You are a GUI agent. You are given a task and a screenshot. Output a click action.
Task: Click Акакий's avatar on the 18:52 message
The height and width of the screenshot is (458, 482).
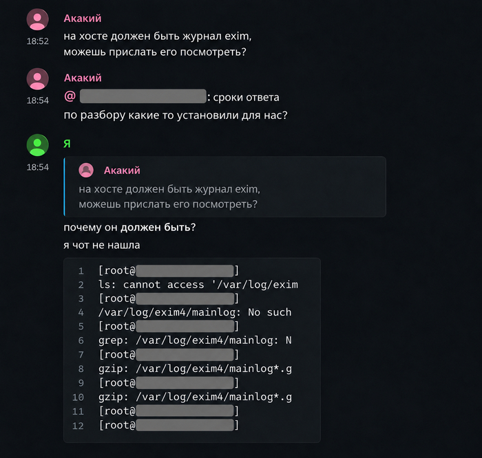pyautogui.click(x=37, y=19)
